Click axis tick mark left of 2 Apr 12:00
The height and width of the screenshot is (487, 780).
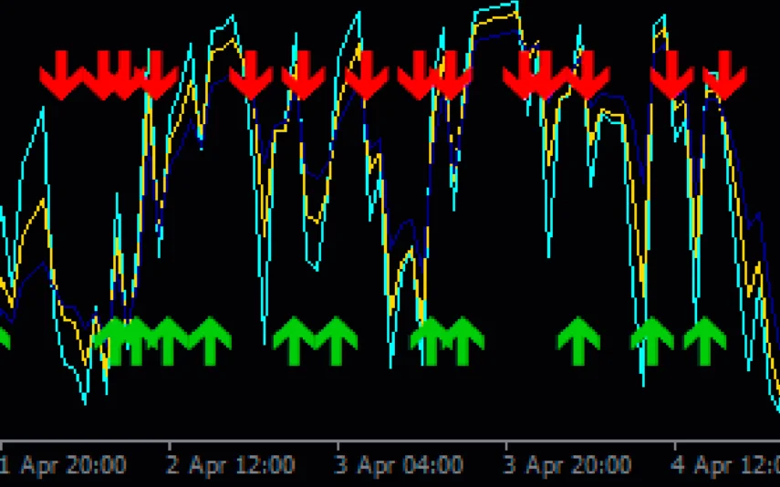pyautogui.click(x=170, y=446)
